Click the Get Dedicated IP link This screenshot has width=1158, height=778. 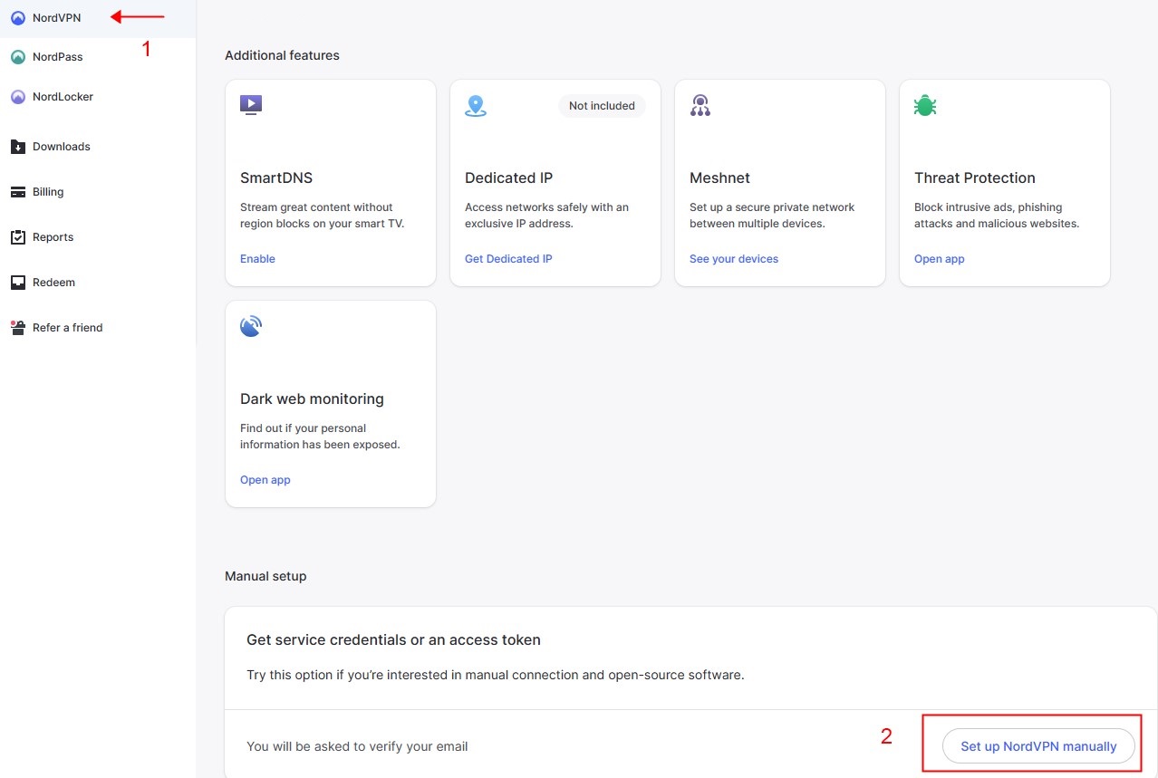(508, 259)
